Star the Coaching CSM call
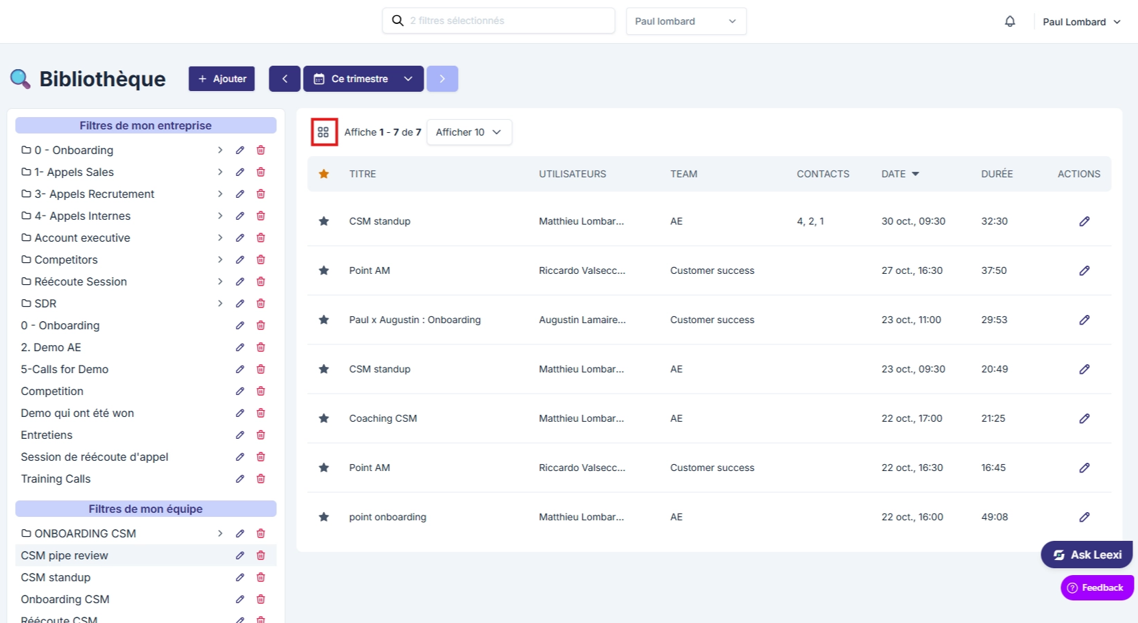1138x623 pixels. (324, 418)
